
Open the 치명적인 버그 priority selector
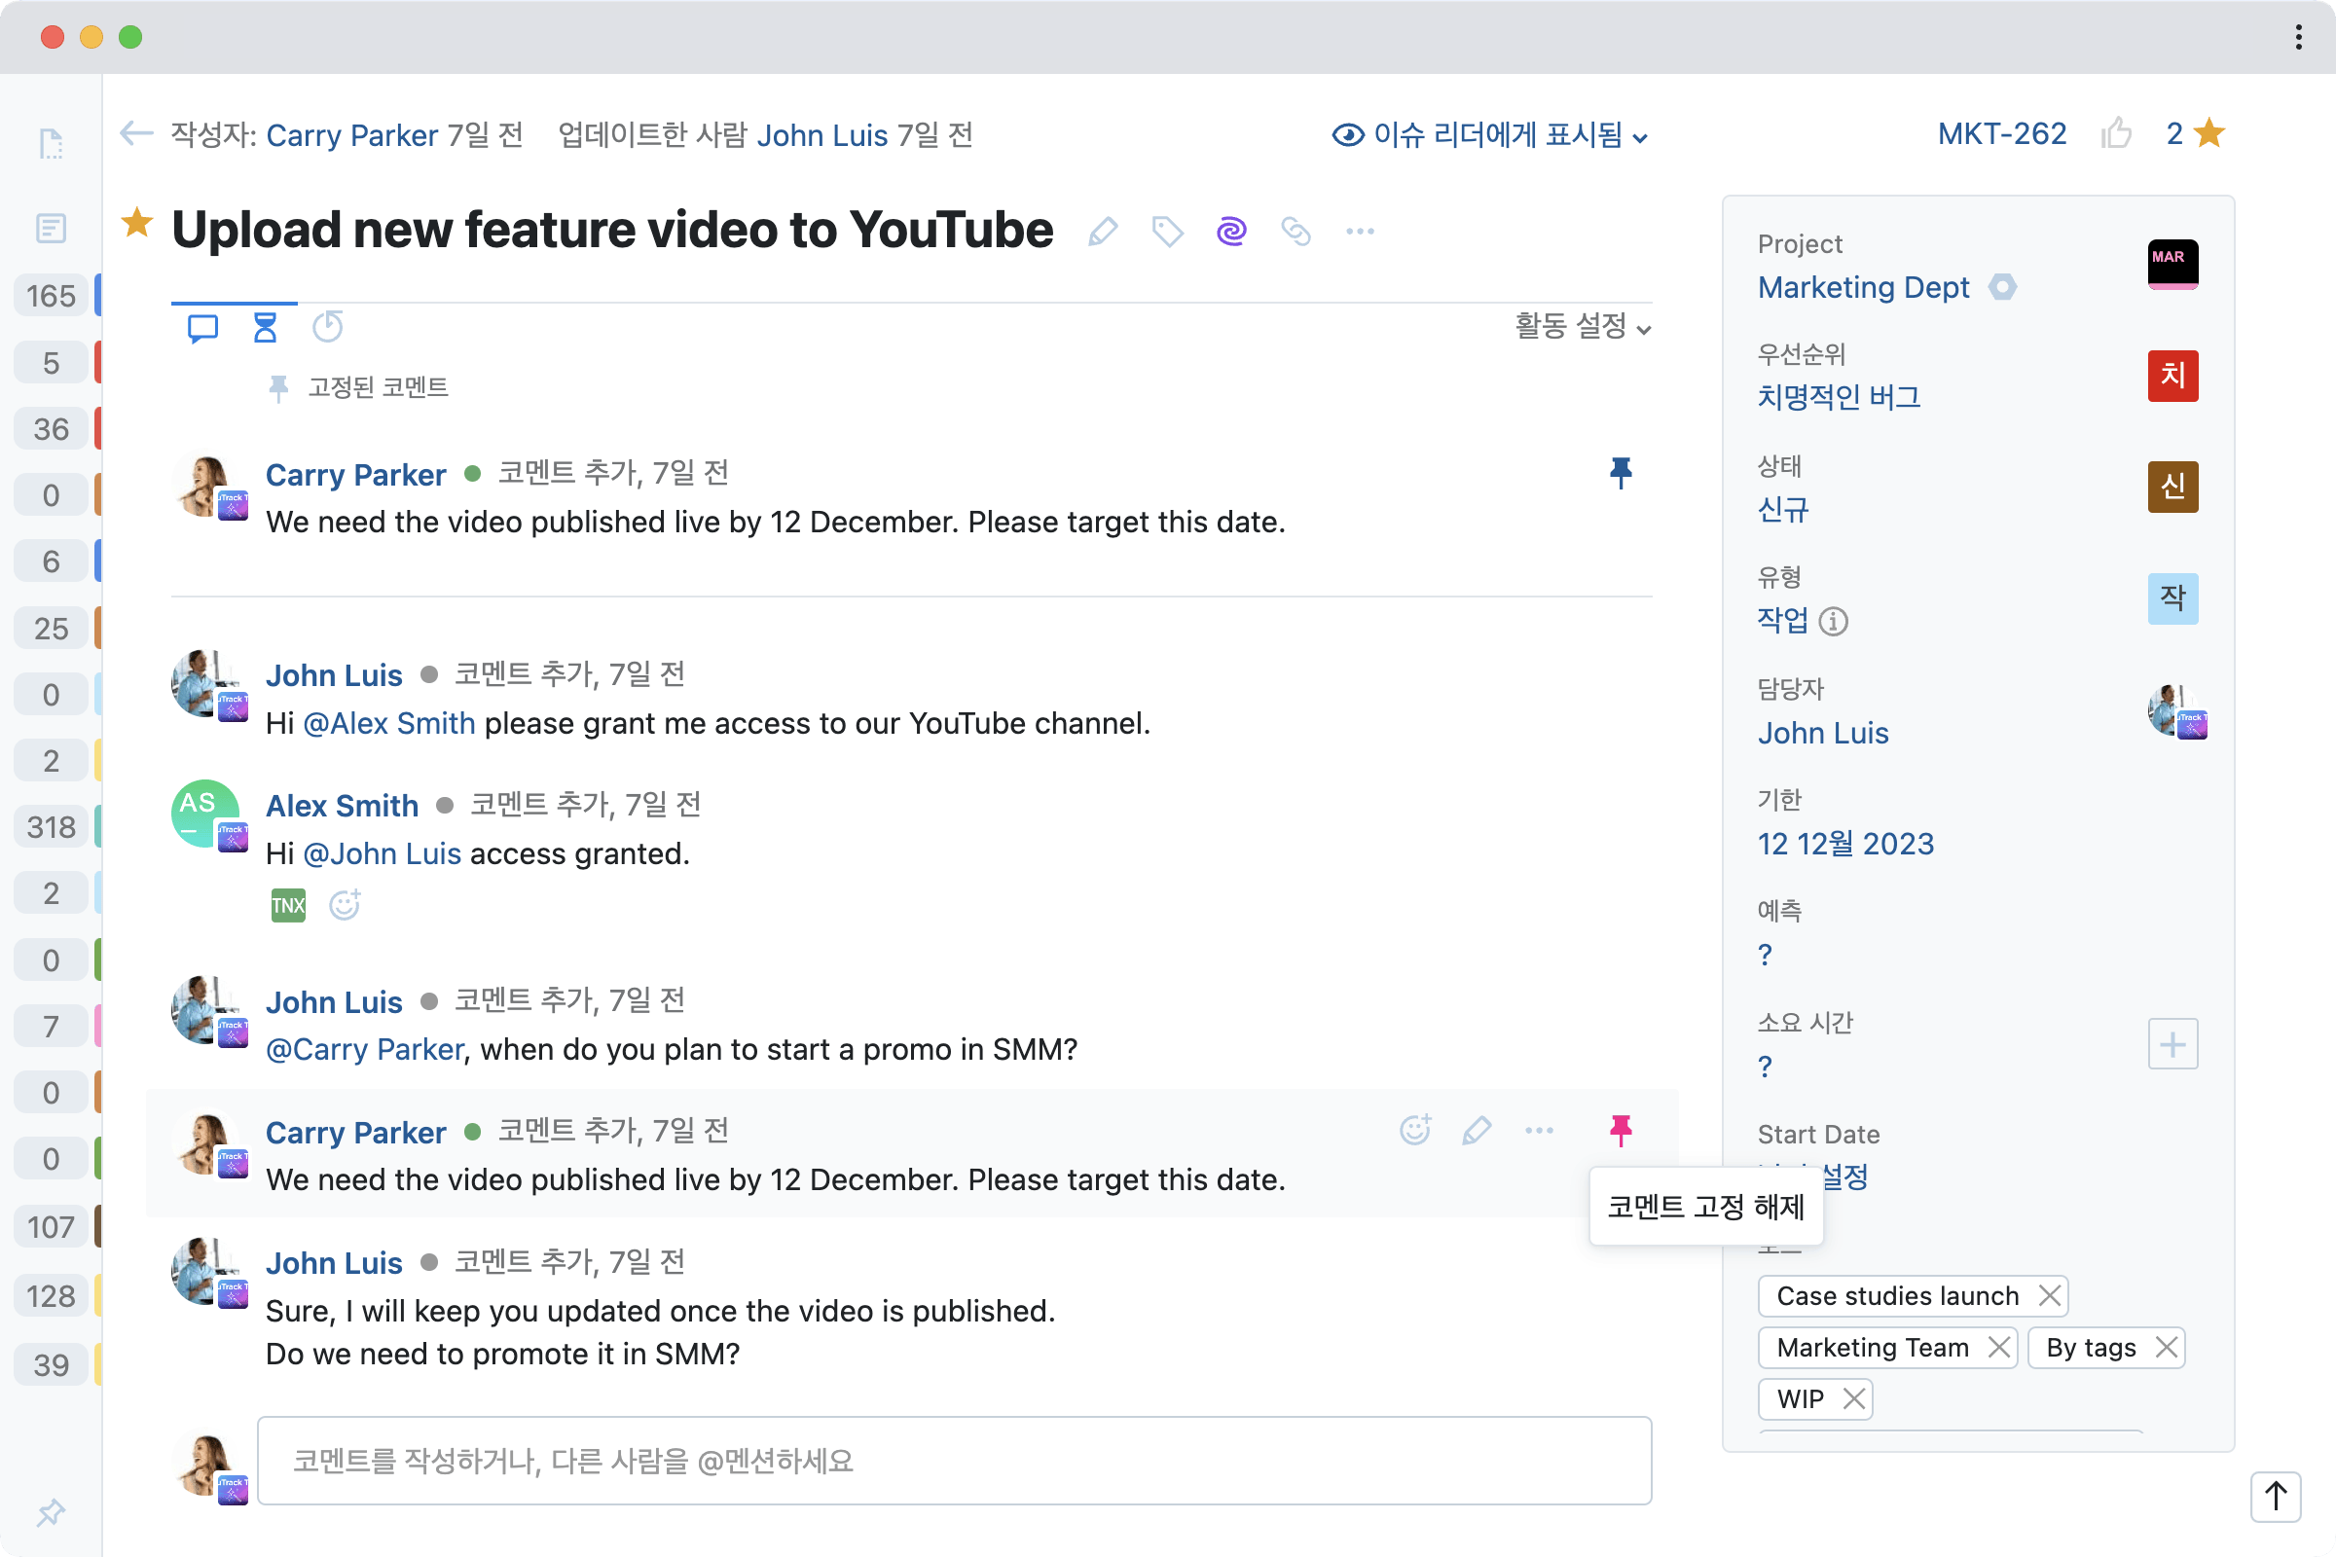click(1839, 396)
